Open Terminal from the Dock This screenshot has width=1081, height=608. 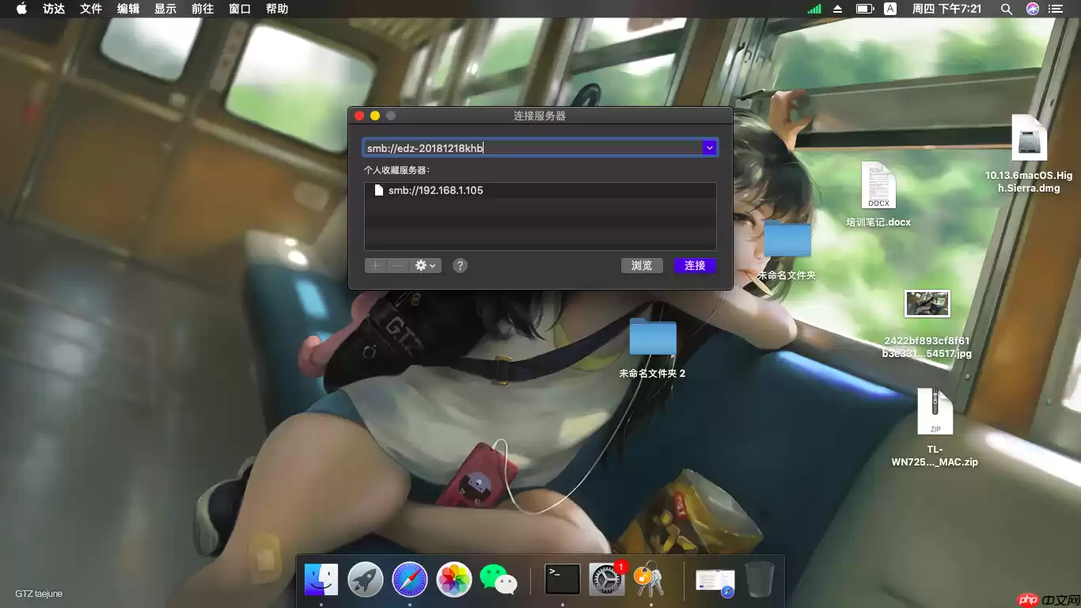click(x=561, y=579)
